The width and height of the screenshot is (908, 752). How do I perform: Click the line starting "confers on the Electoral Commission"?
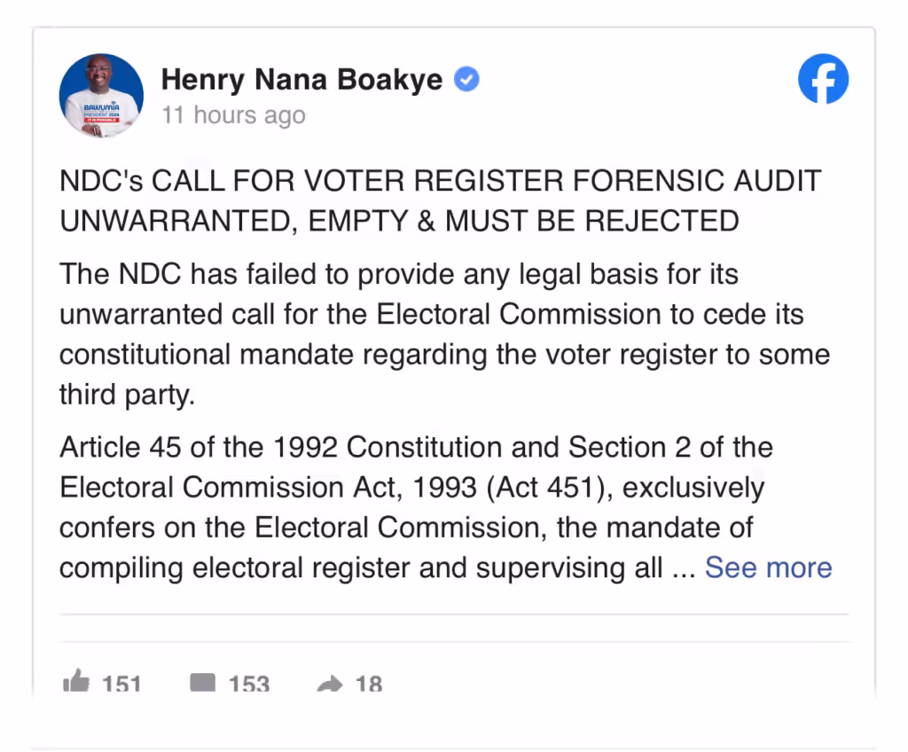tap(405, 528)
